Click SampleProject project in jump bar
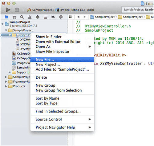Screen dimensions: 154x146 point(102,17)
